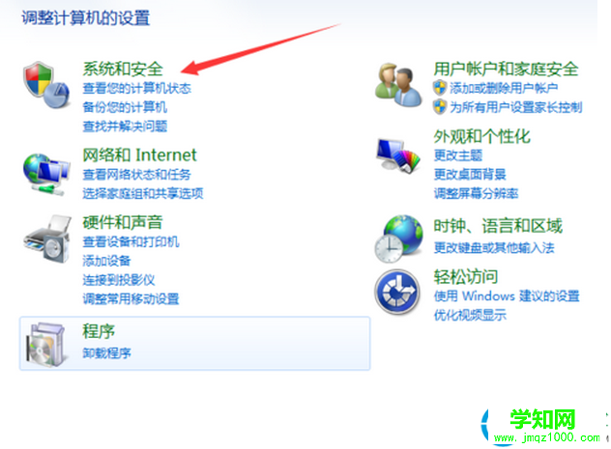
Task: Click the Hardware and Sound printer icon
Action: point(47,239)
